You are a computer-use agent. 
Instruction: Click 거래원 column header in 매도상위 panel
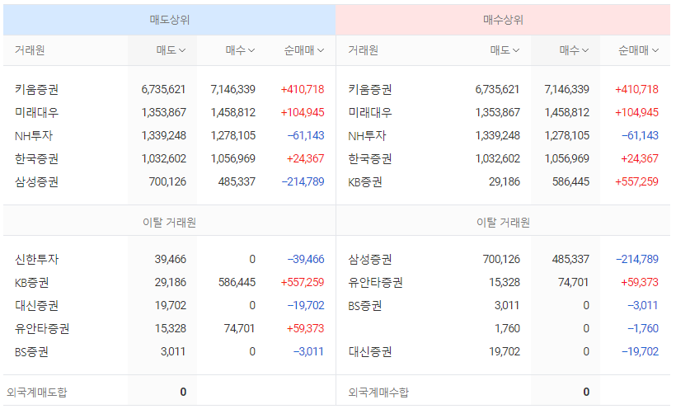click(x=30, y=50)
